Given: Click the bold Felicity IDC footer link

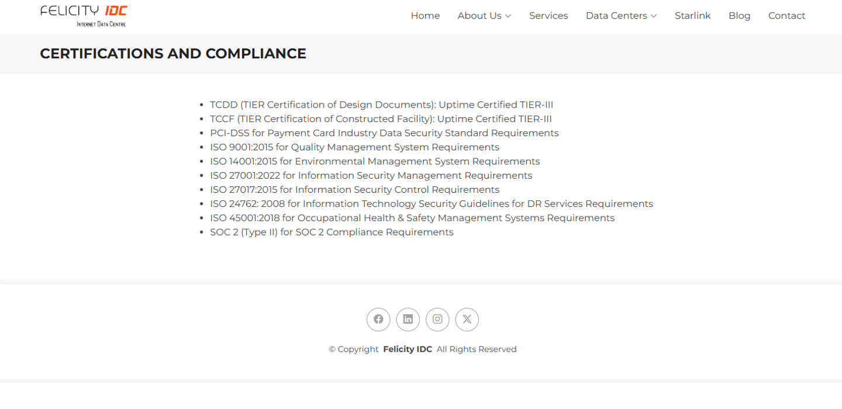Looking at the screenshot, I should [408, 349].
